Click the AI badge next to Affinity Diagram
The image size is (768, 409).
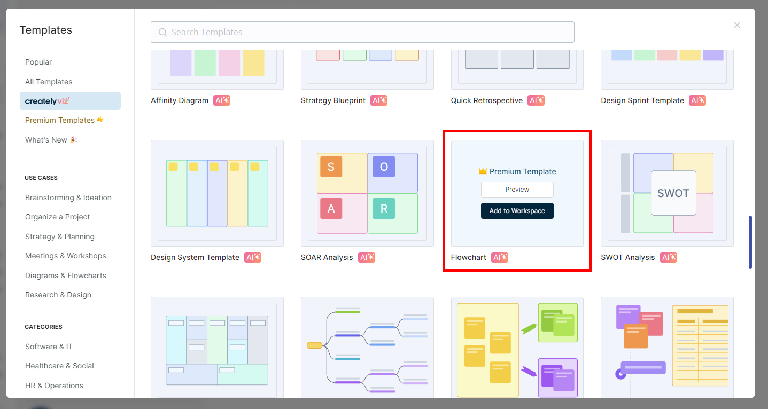pos(221,100)
